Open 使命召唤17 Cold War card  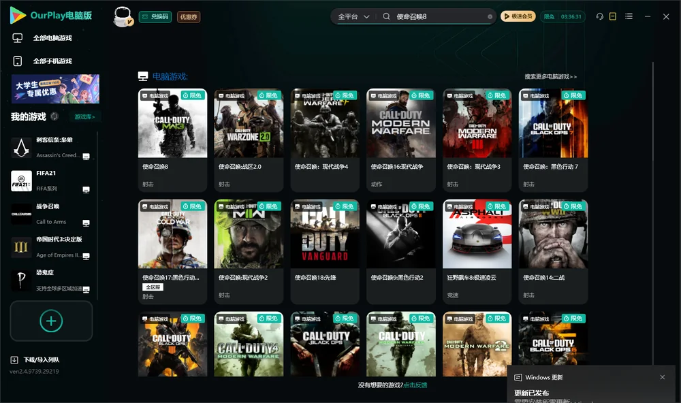(172, 252)
